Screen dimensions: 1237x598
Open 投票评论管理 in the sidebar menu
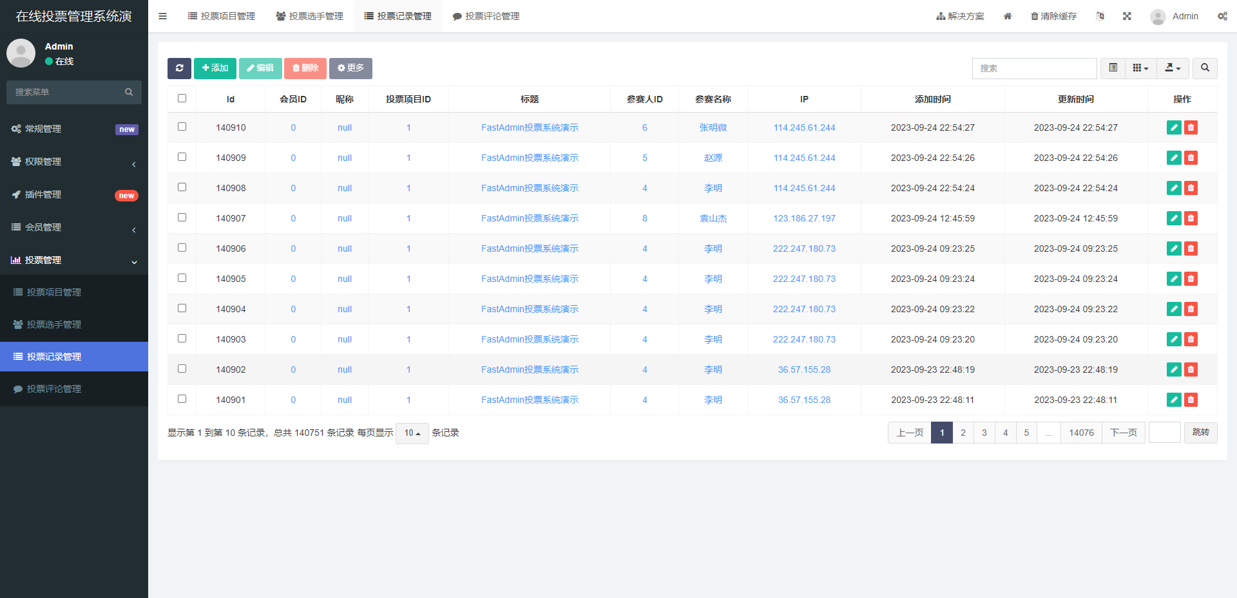pos(53,389)
